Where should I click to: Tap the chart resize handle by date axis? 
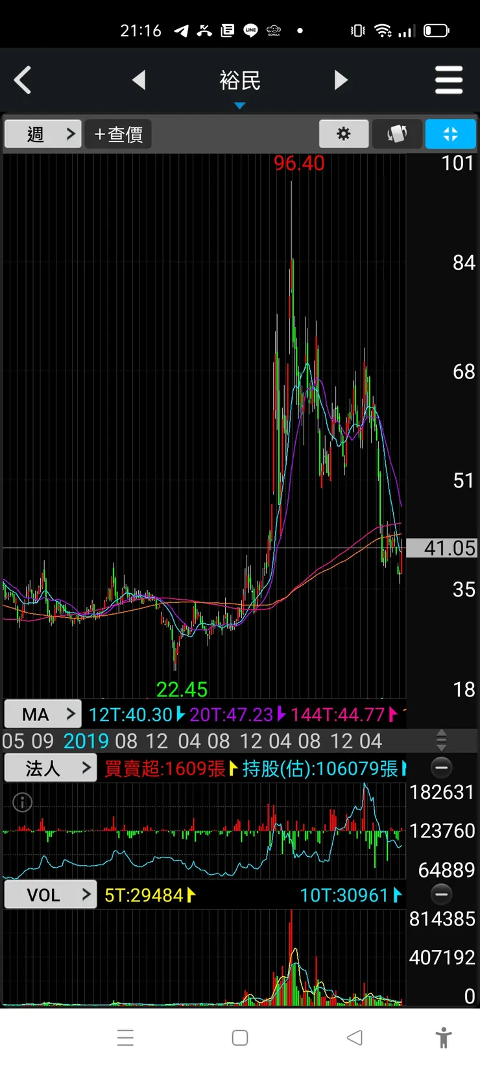coord(441,741)
